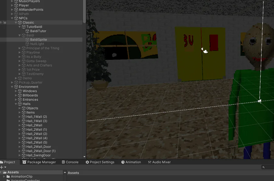This screenshot has width=274, height=181.
Task: Expand the Player node
Action: point(12,5)
